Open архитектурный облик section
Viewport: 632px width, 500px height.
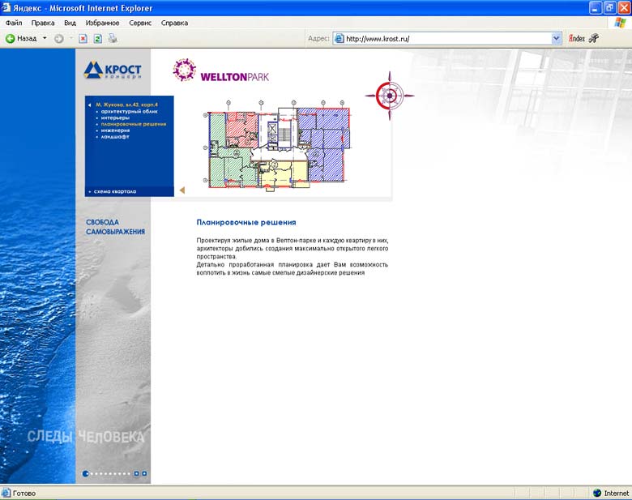tap(129, 111)
